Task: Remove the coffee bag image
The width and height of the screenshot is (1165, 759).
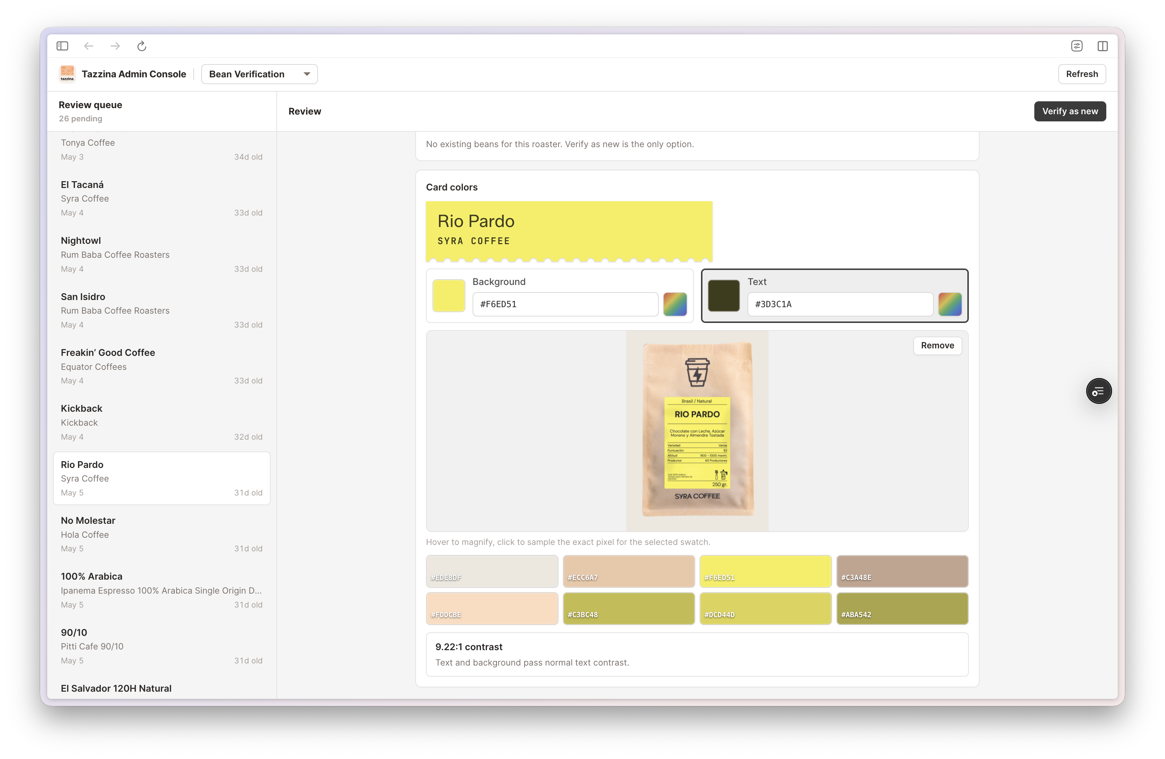Action: point(937,345)
